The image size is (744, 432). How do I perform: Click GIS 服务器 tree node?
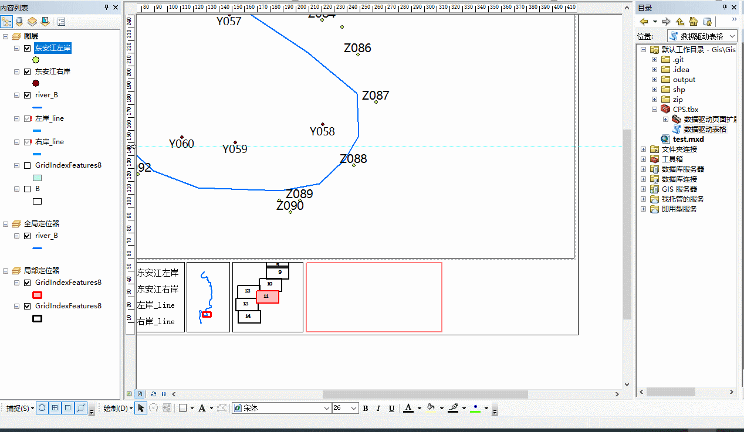coord(679,189)
